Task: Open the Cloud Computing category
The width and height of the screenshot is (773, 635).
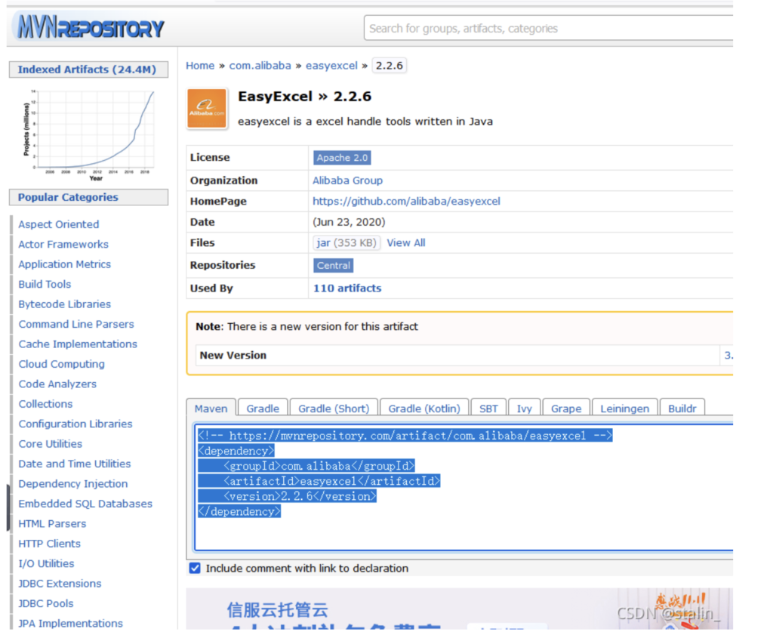Action: point(61,364)
